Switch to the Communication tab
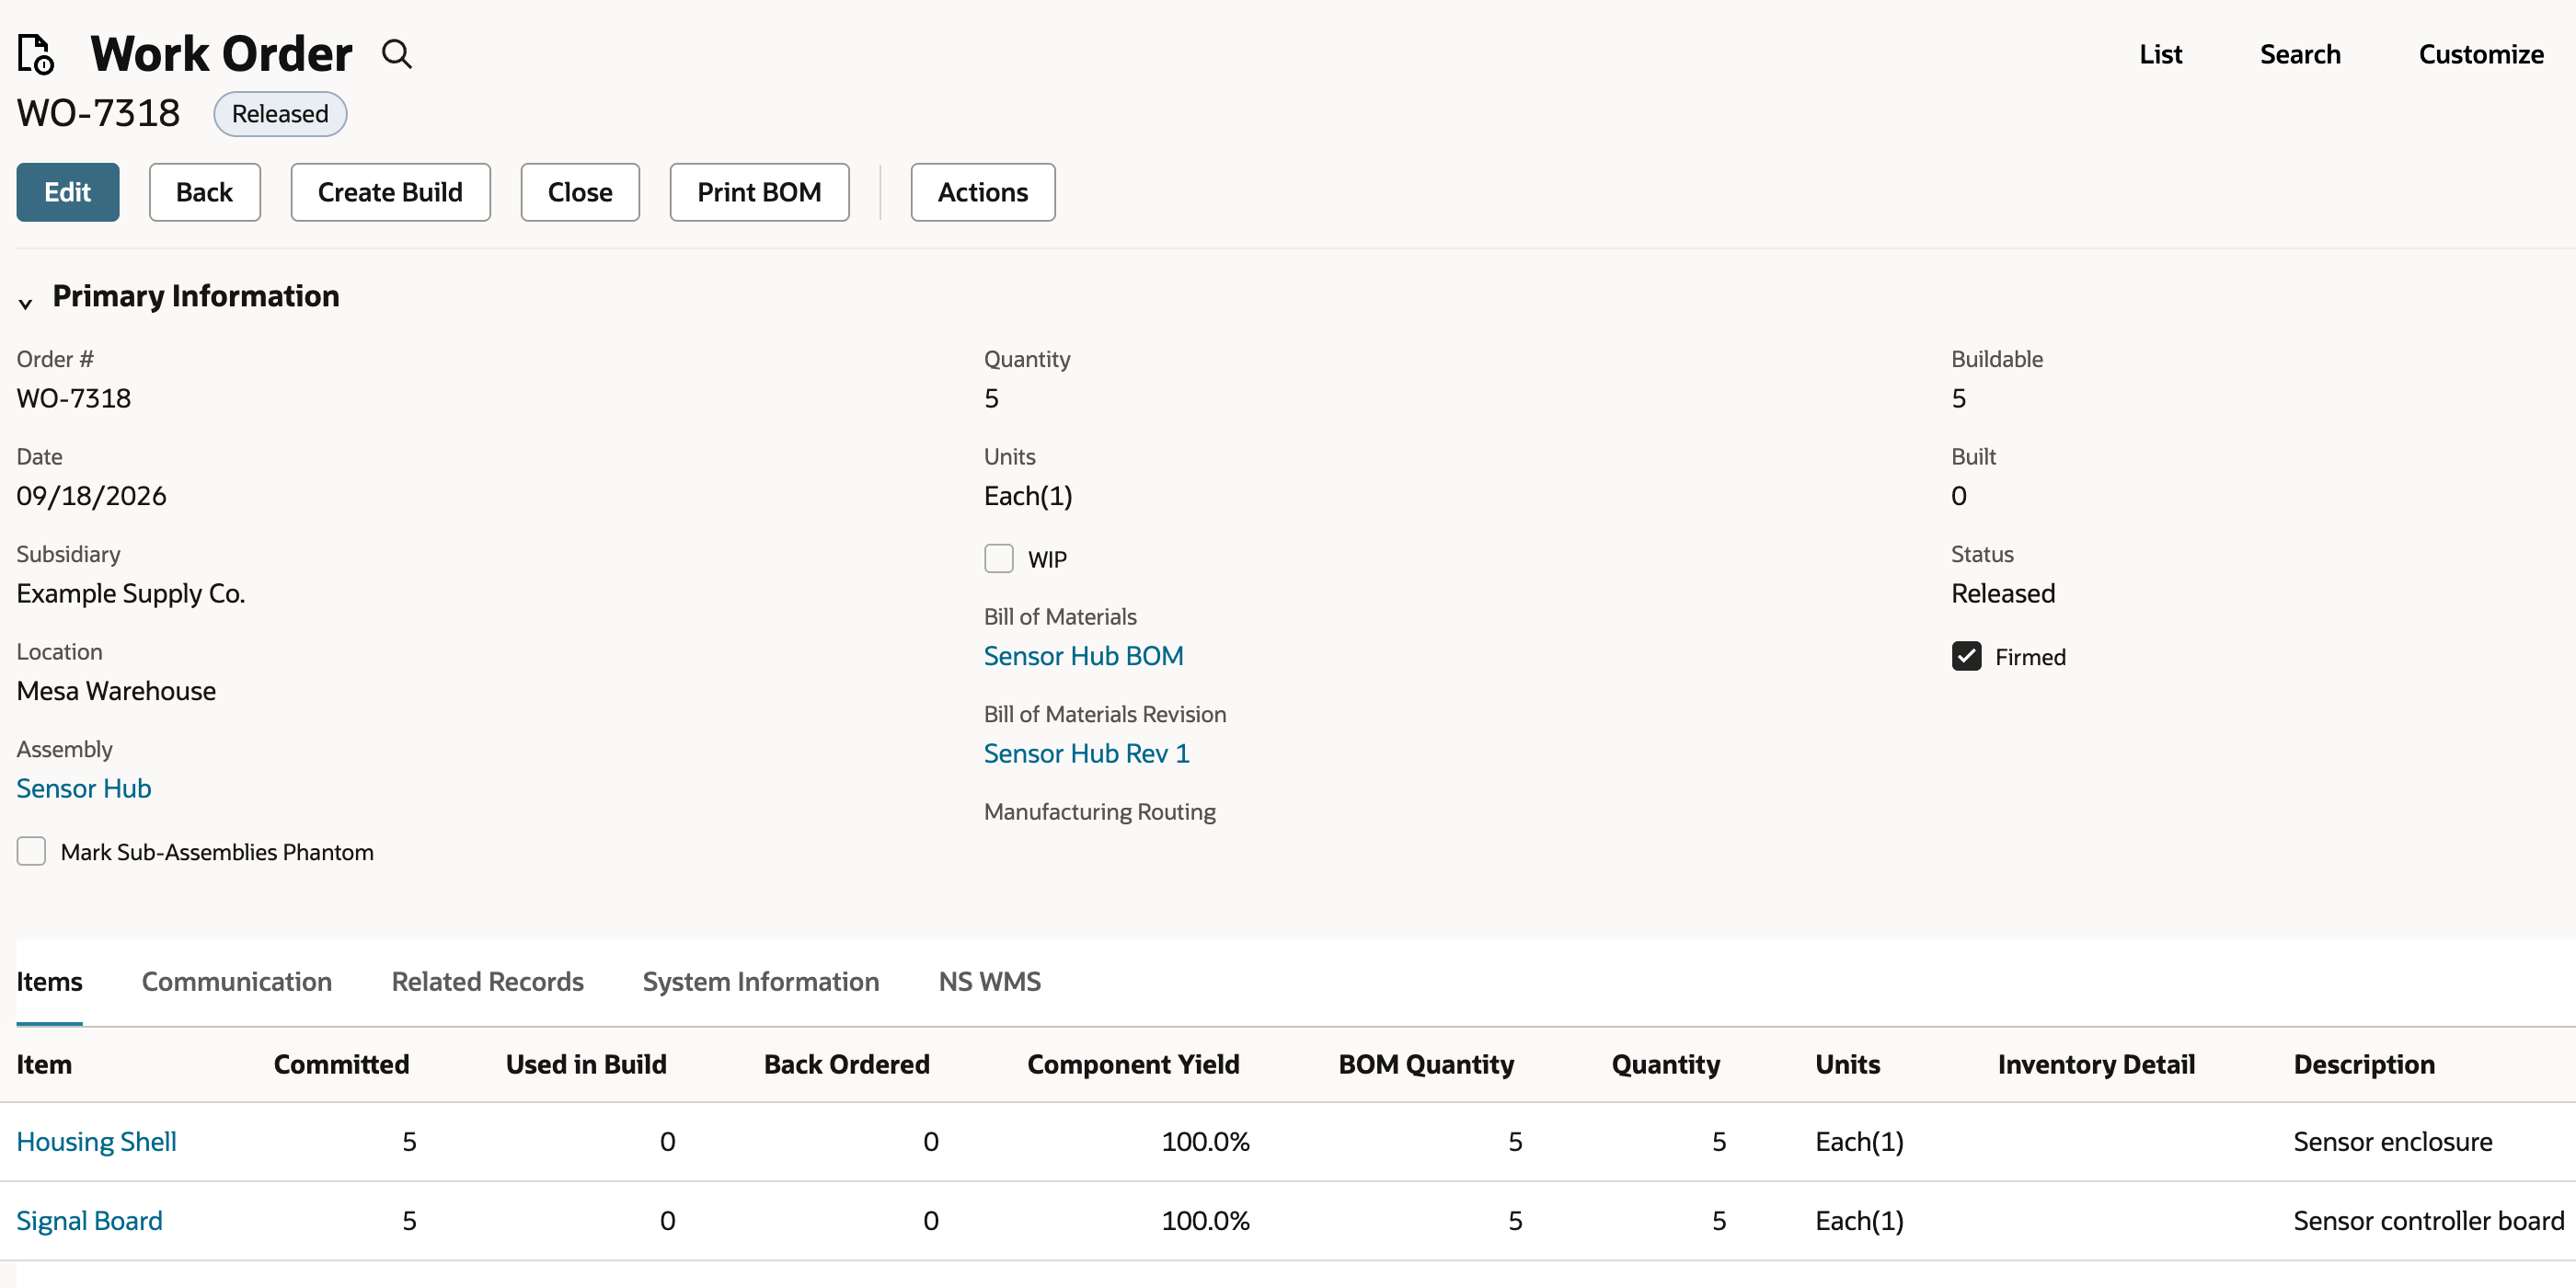The height and width of the screenshot is (1288, 2576). tap(237, 981)
